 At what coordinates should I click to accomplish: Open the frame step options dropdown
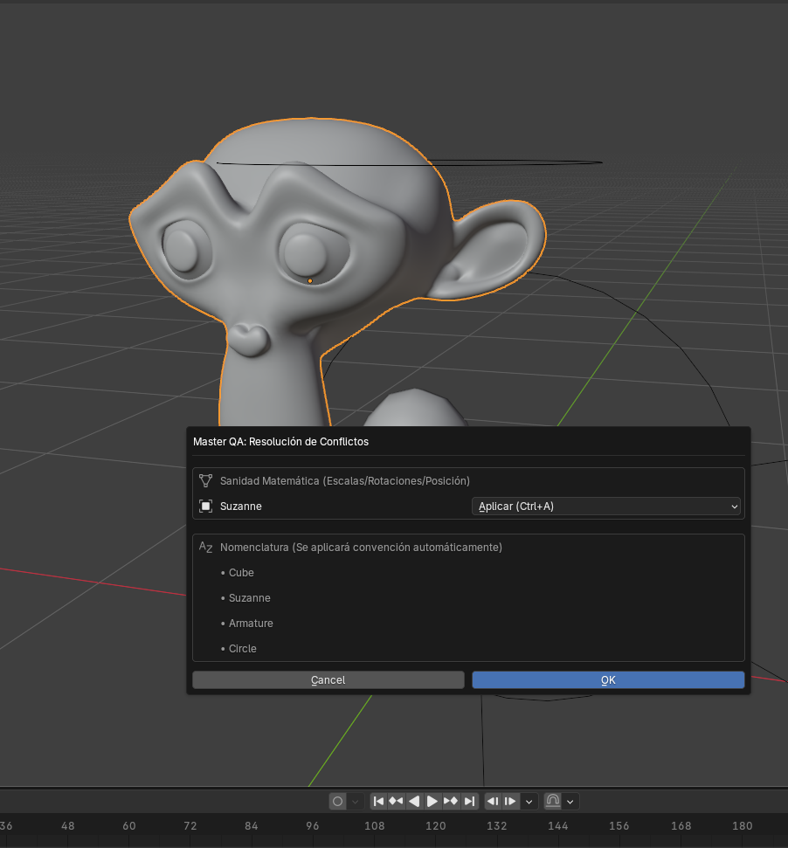click(529, 801)
